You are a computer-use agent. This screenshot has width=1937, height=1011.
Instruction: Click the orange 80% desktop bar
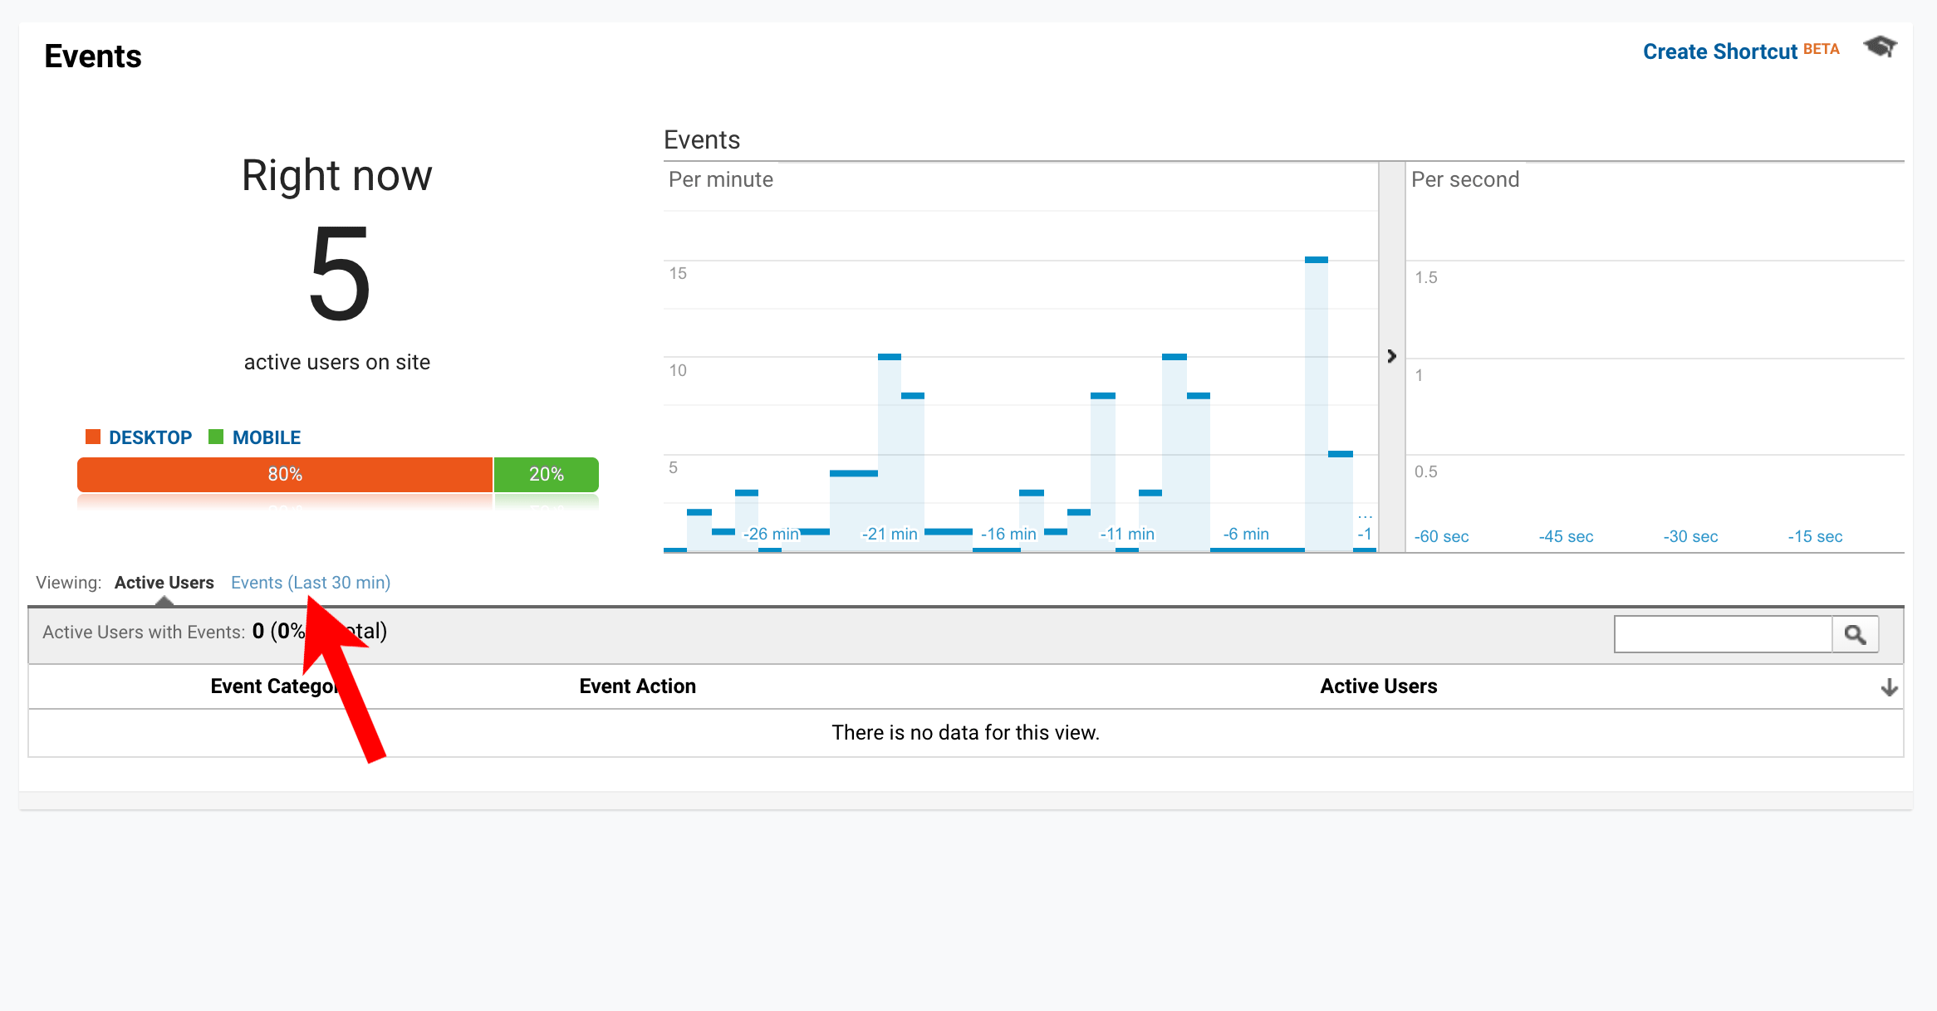(284, 474)
